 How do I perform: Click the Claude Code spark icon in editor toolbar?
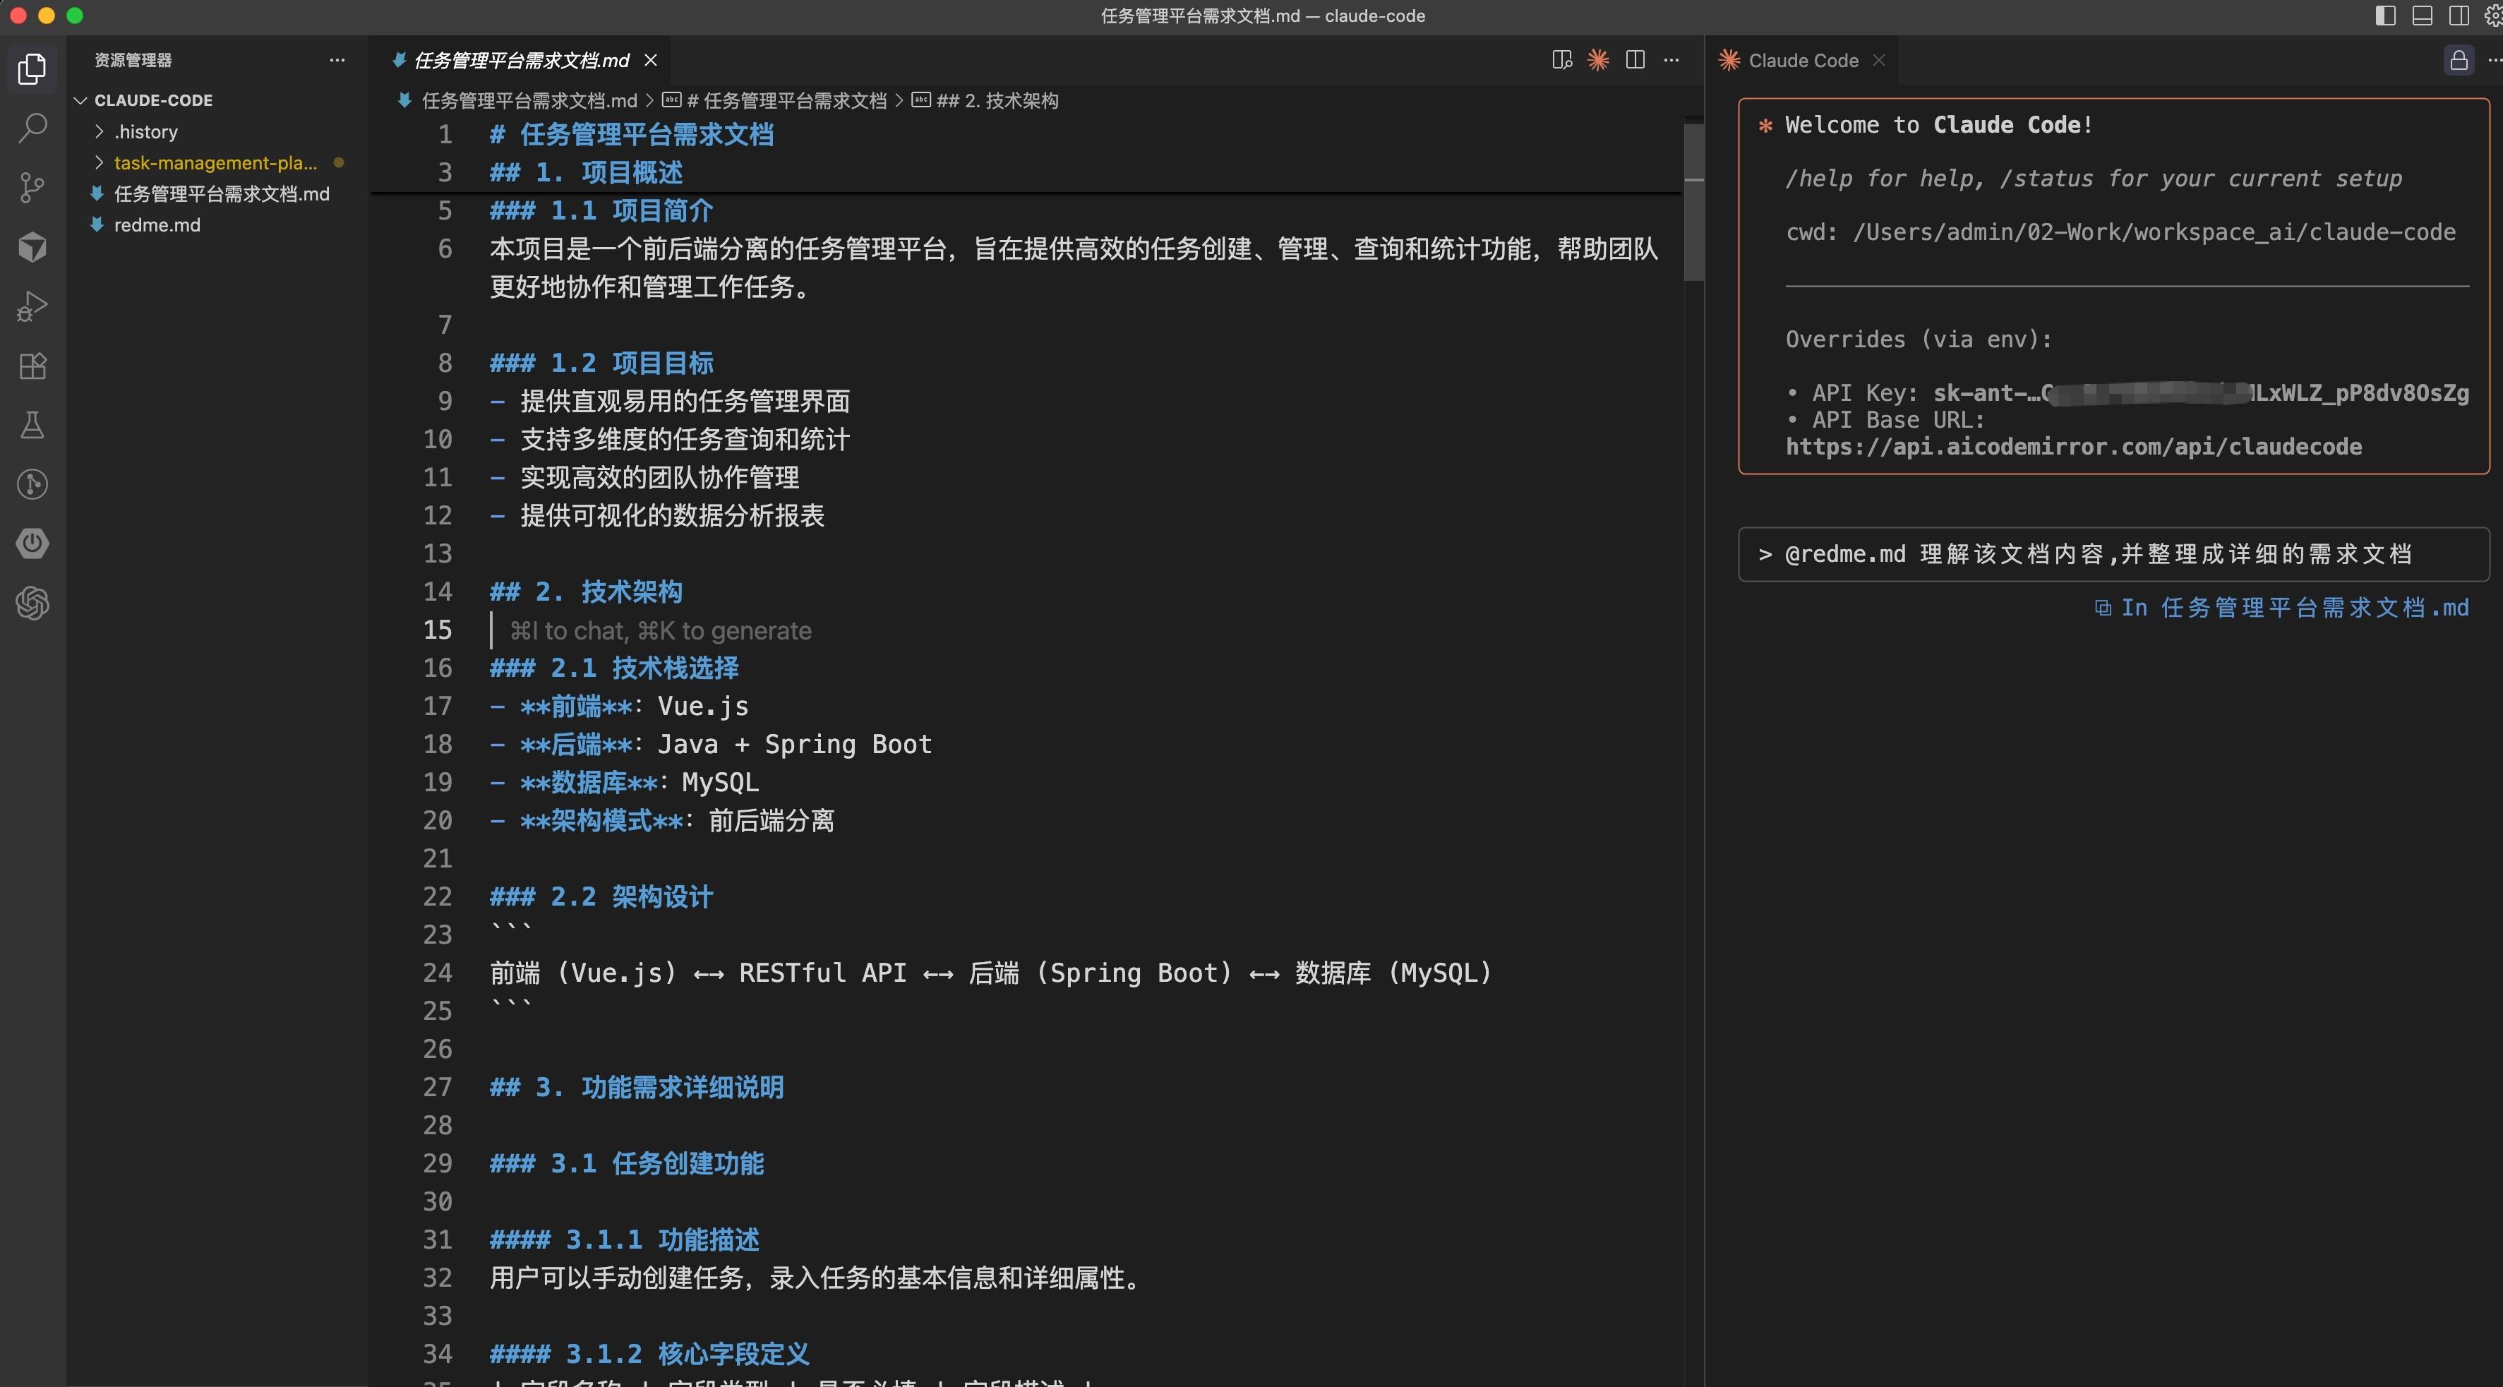point(1597,60)
